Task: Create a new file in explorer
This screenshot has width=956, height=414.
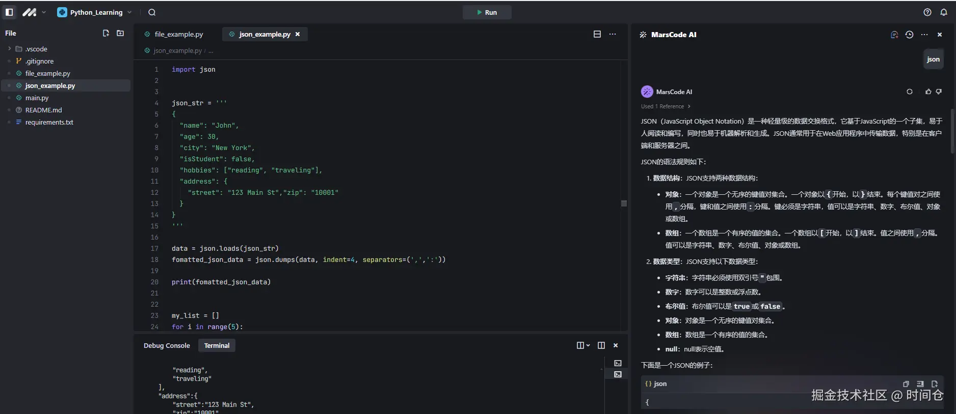Action: tap(106, 33)
